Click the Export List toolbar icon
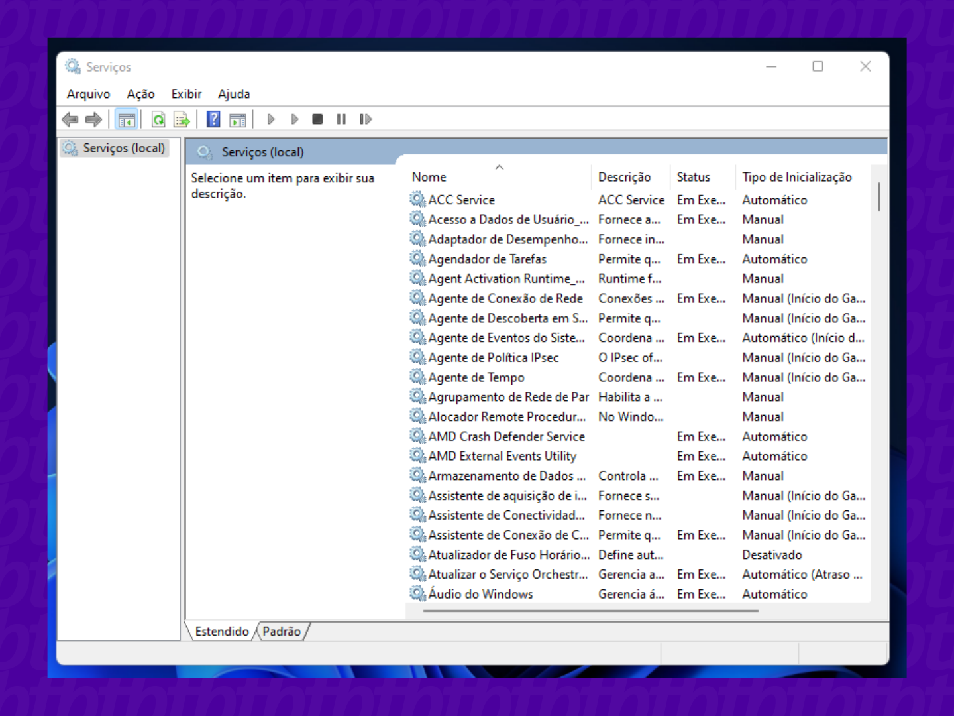 [182, 119]
